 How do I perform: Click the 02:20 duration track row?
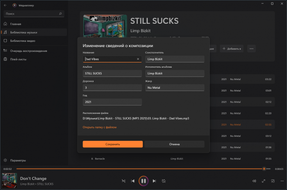[242, 113]
